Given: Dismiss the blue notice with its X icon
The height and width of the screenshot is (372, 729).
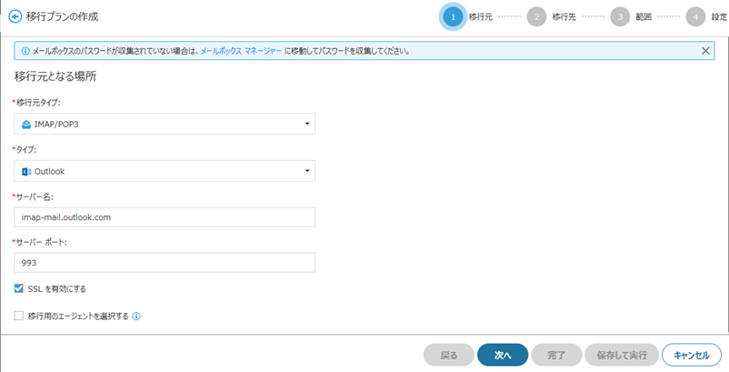Looking at the screenshot, I should pyautogui.click(x=705, y=51).
